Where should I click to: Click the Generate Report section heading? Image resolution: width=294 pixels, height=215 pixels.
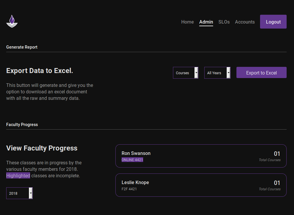coord(22,47)
